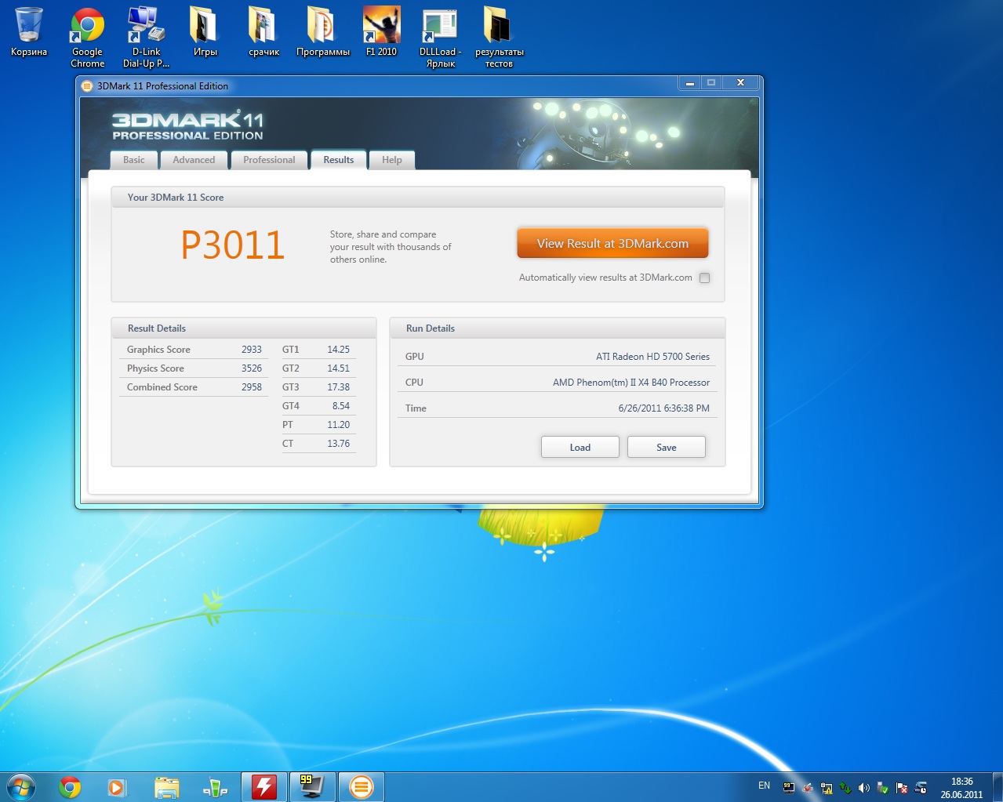Screen dimensions: 1003x802
Task: Click the CT value 13.76
Action: (338, 444)
